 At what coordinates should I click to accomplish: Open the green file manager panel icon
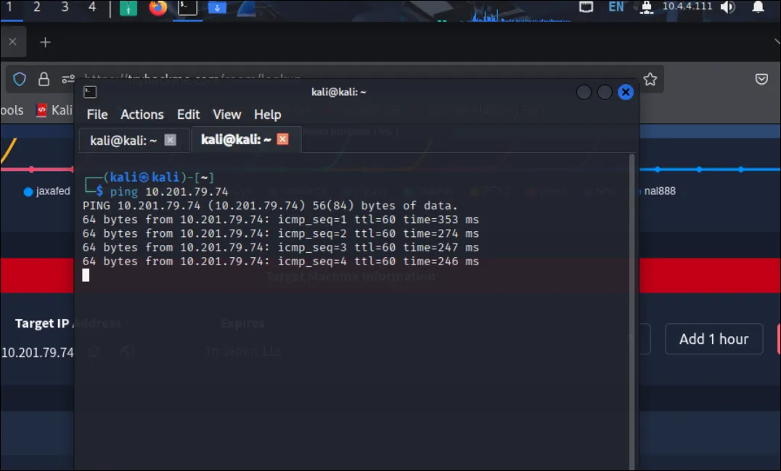coord(128,7)
